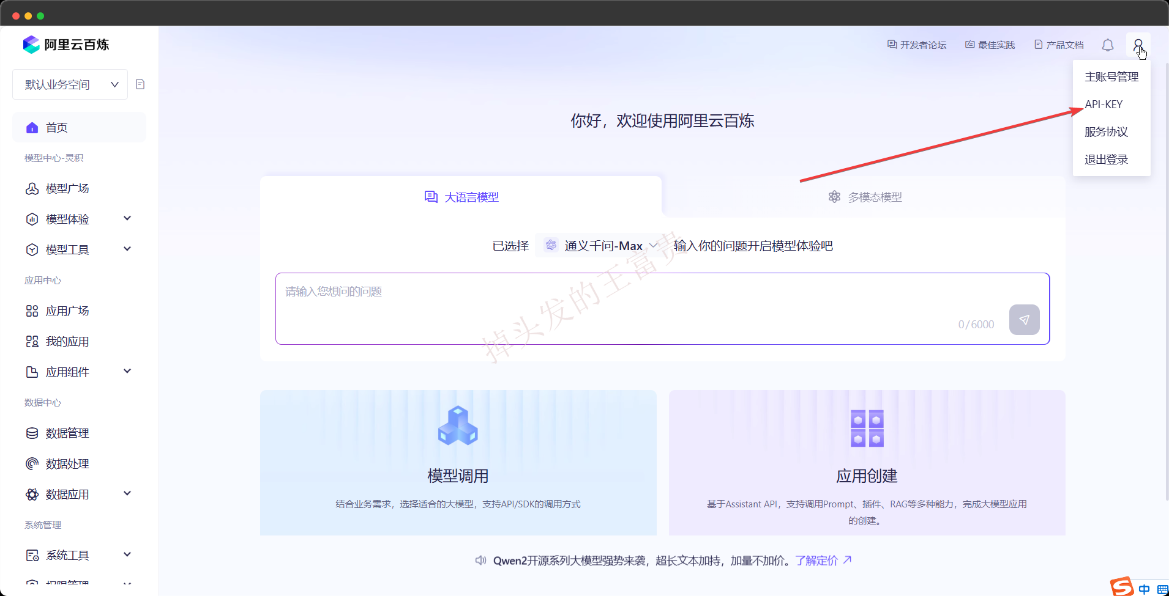Screen dimensions: 1169x596
Task: Expand the 模型体验 submenu chevron
Action: 127,218
